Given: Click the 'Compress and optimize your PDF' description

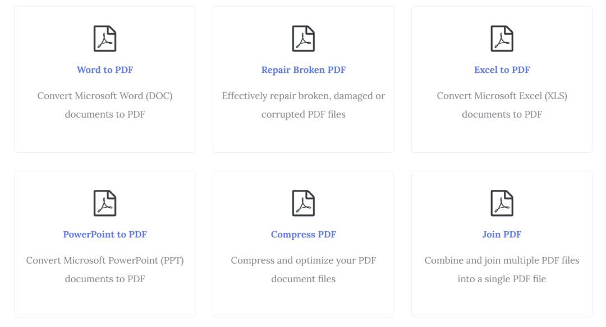Looking at the screenshot, I should [304, 260].
